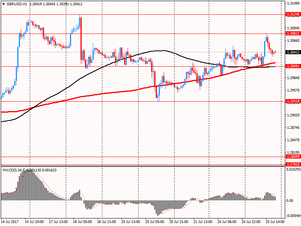Click the current price label 1.30412

point(293,52)
